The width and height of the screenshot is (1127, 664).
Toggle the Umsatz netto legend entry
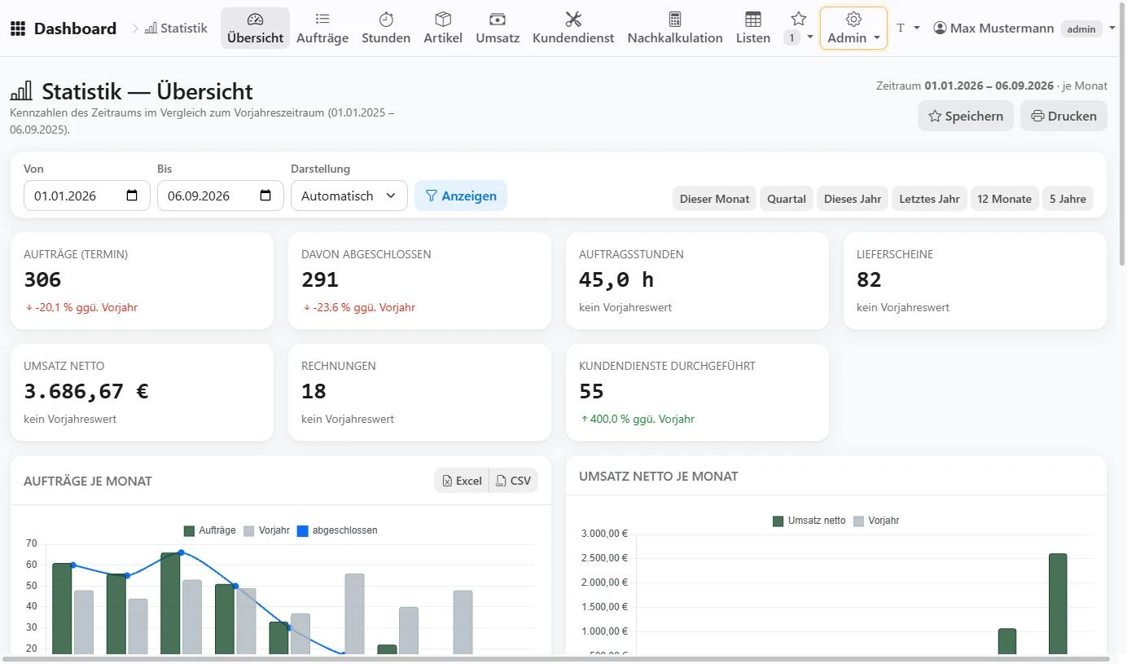(809, 521)
